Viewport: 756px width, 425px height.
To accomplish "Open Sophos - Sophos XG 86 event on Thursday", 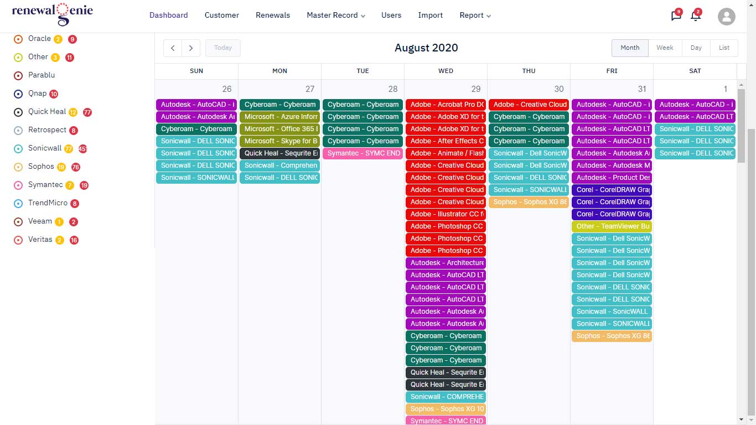I will coord(529,202).
